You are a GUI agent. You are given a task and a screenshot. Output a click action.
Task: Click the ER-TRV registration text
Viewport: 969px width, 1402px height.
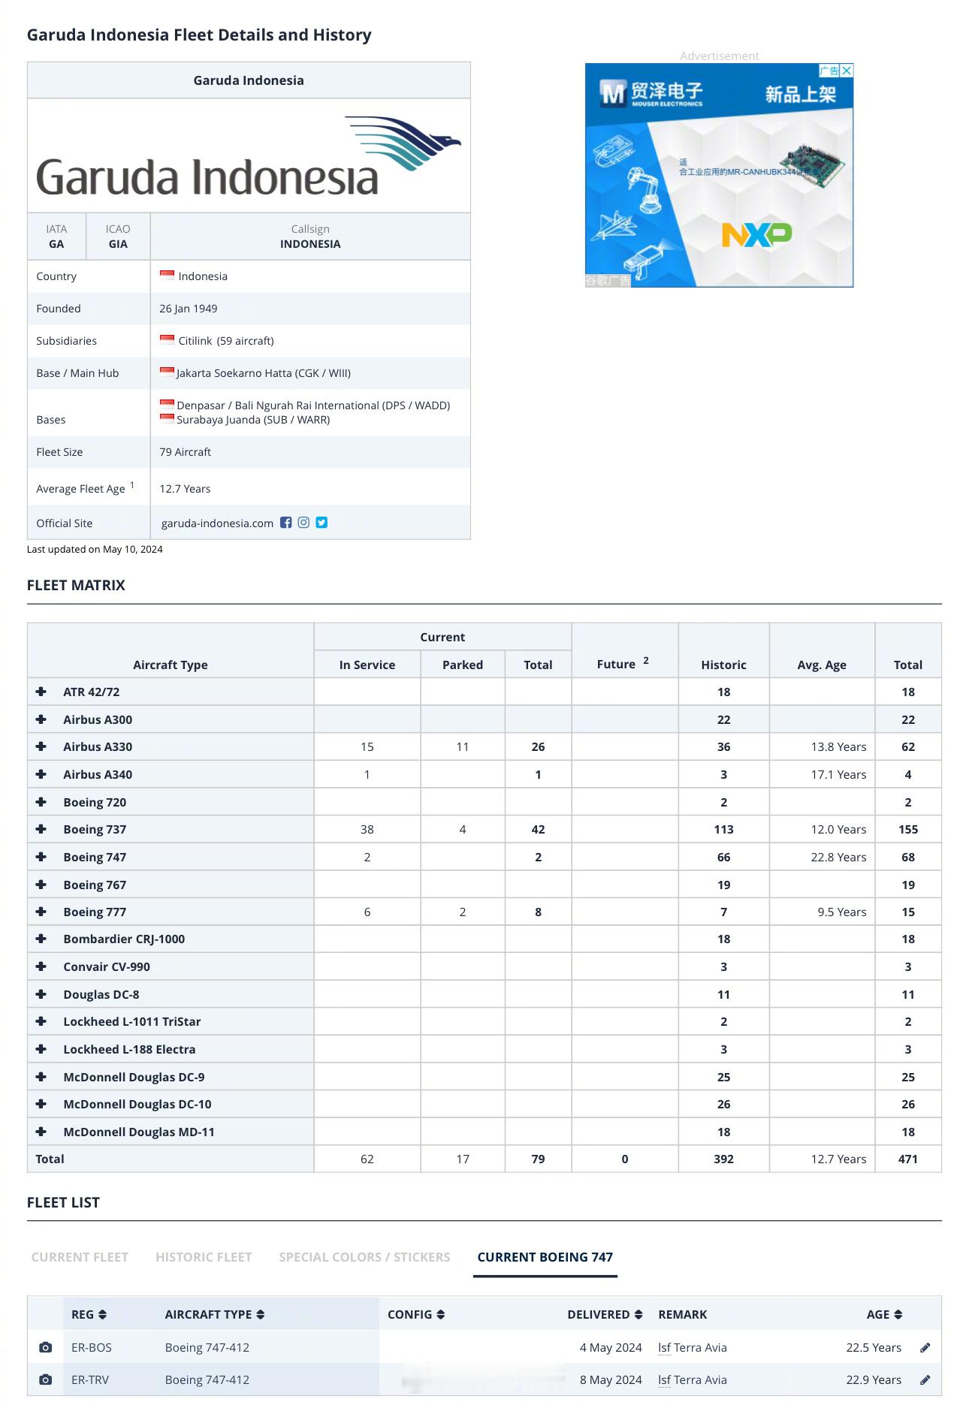pos(92,1379)
